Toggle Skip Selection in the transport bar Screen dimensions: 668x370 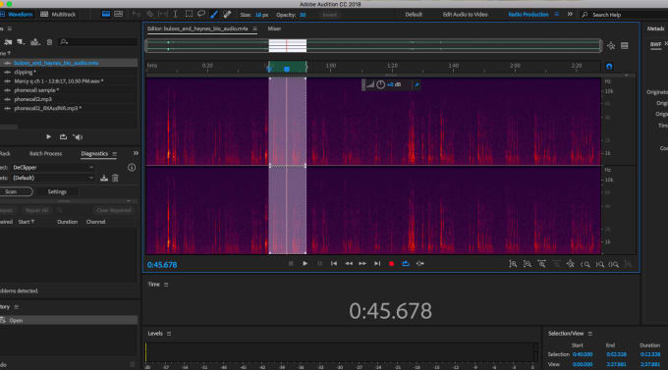pyautogui.click(x=420, y=264)
